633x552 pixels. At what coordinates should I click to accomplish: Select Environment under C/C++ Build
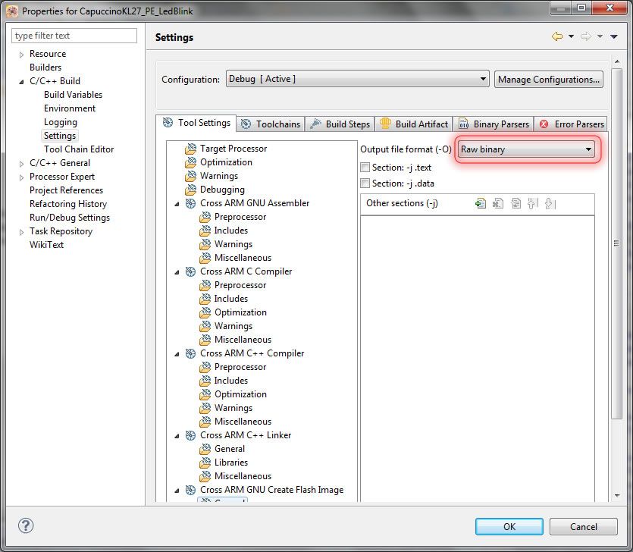[x=70, y=108]
